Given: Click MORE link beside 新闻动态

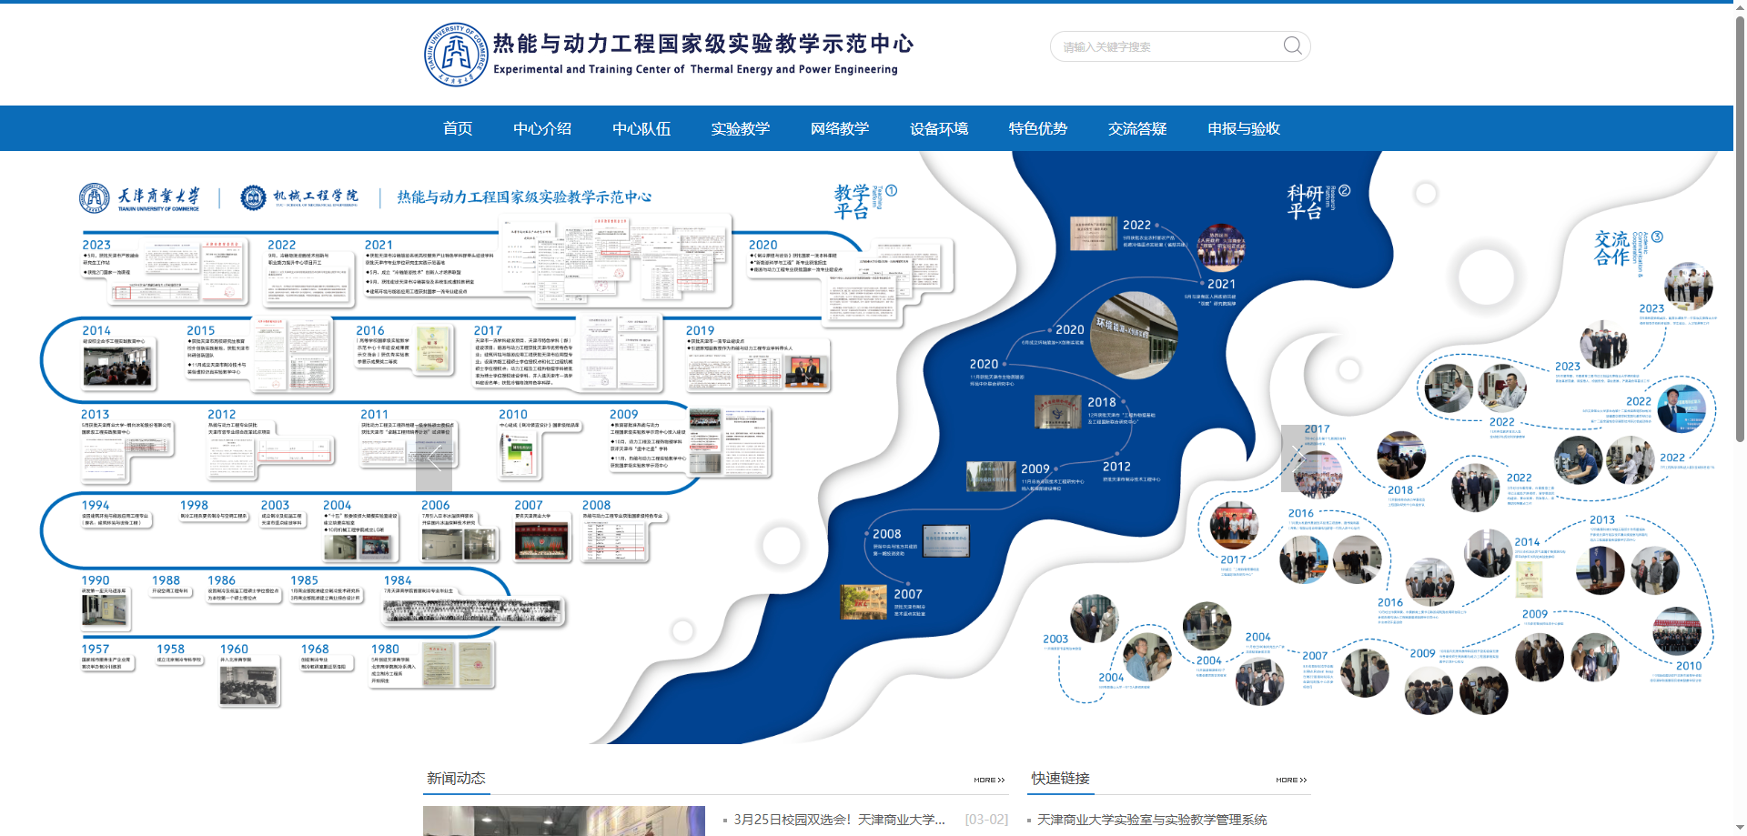Looking at the screenshot, I should coord(989,780).
